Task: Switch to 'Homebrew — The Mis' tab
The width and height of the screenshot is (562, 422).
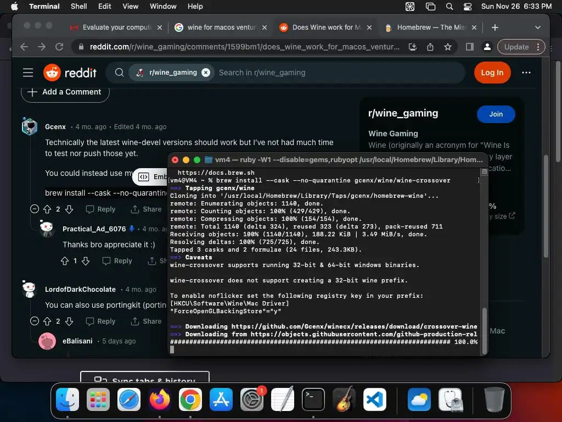Action: [431, 27]
